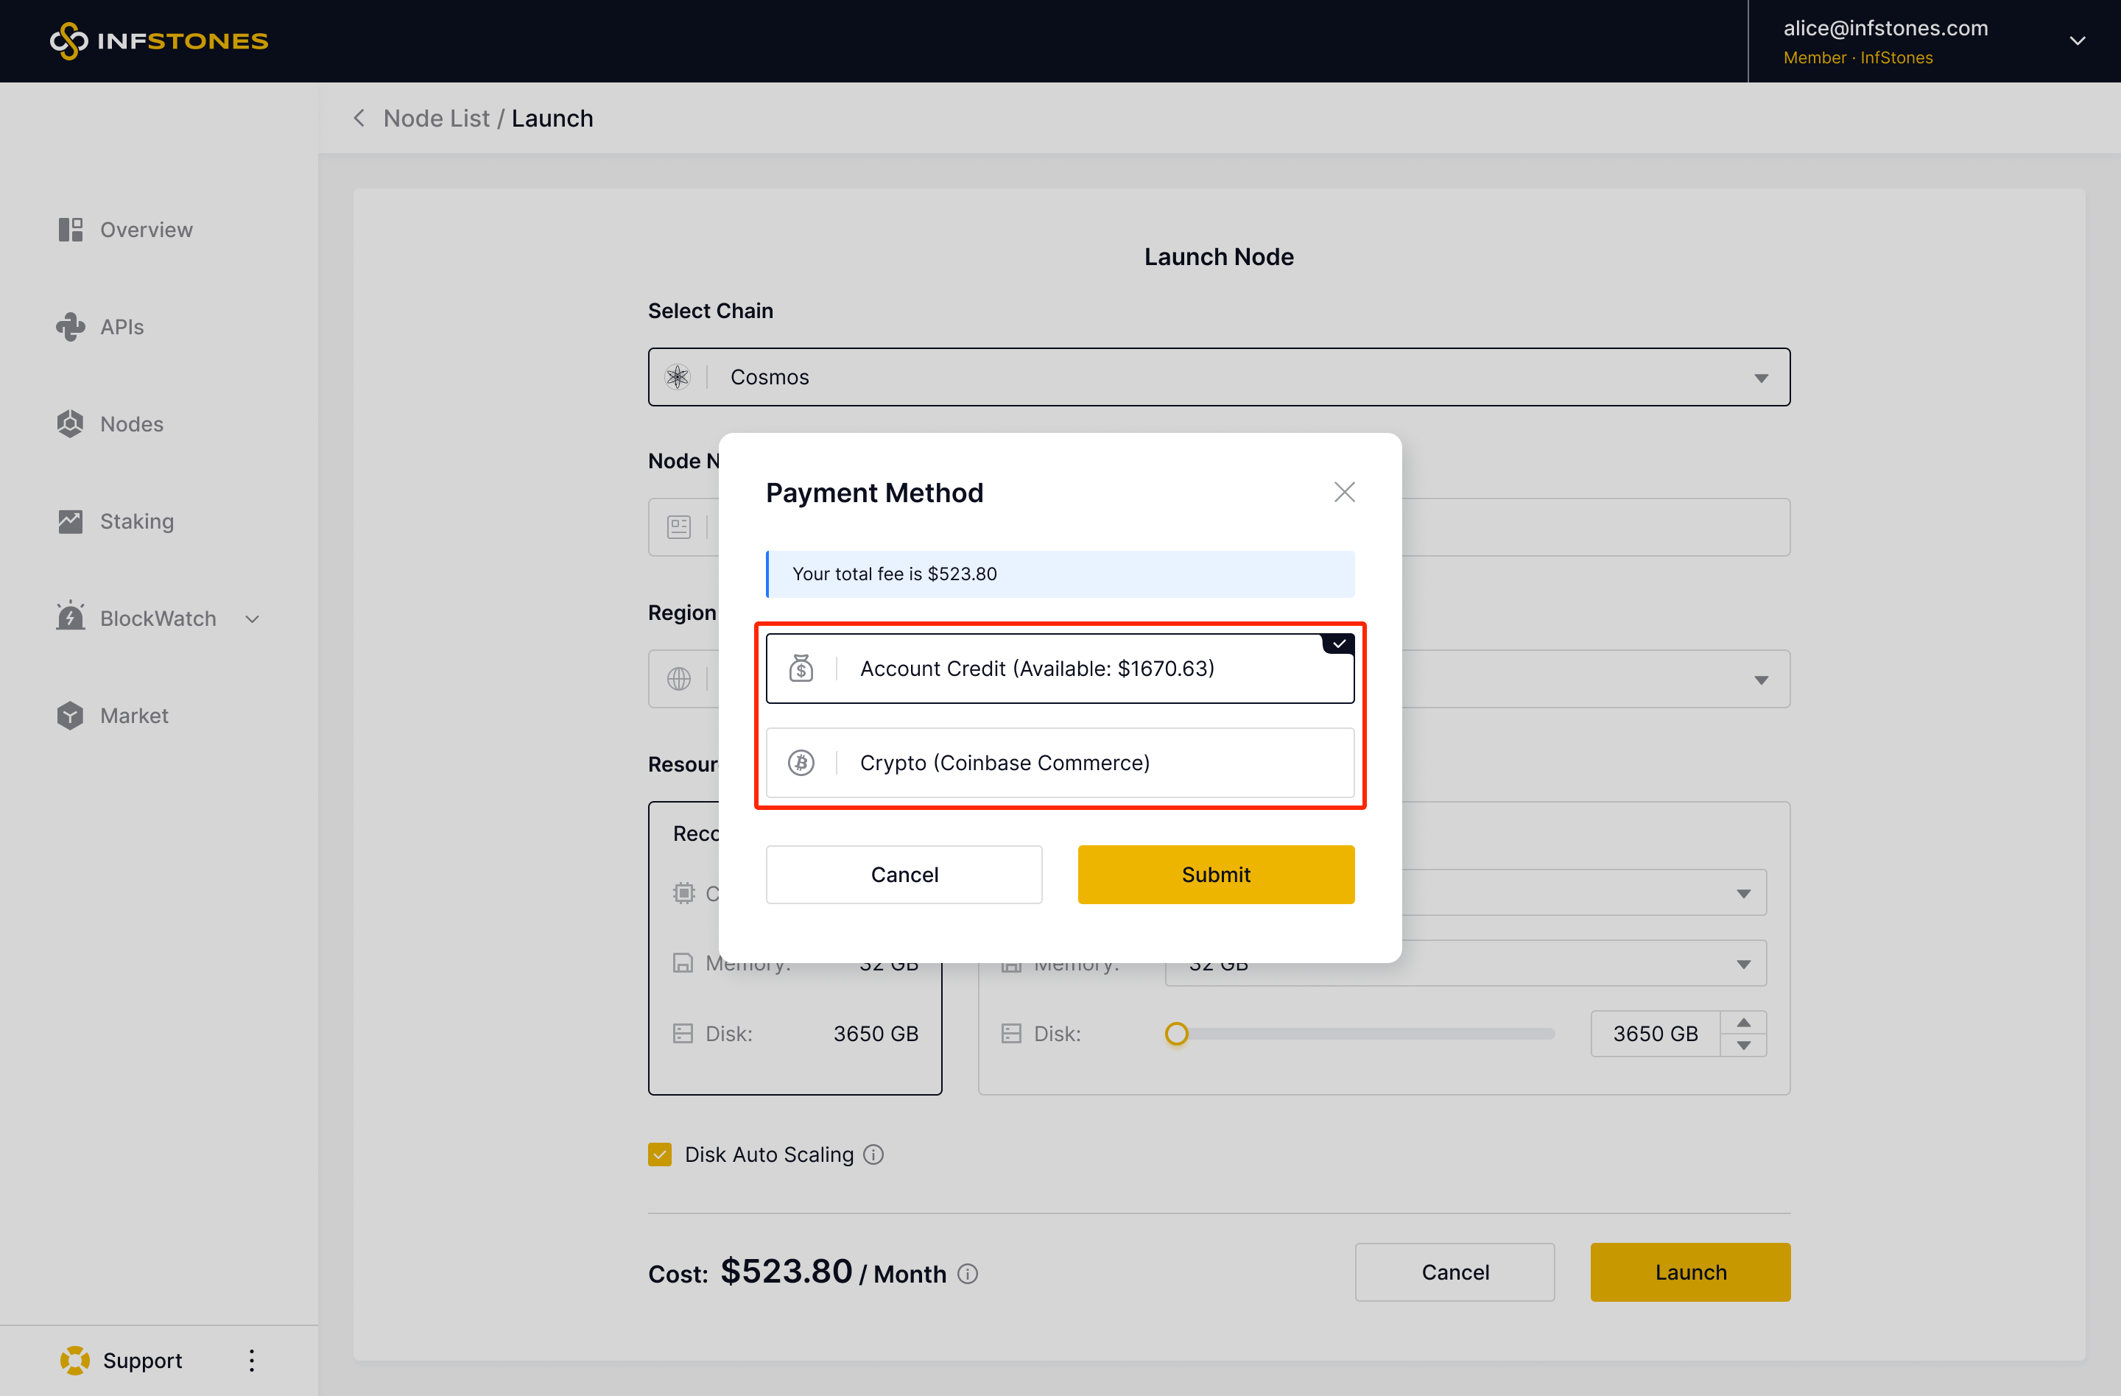Expand the account menu for alice@infstones.com
The height and width of the screenshot is (1396, 2121).
[2078, 41]
